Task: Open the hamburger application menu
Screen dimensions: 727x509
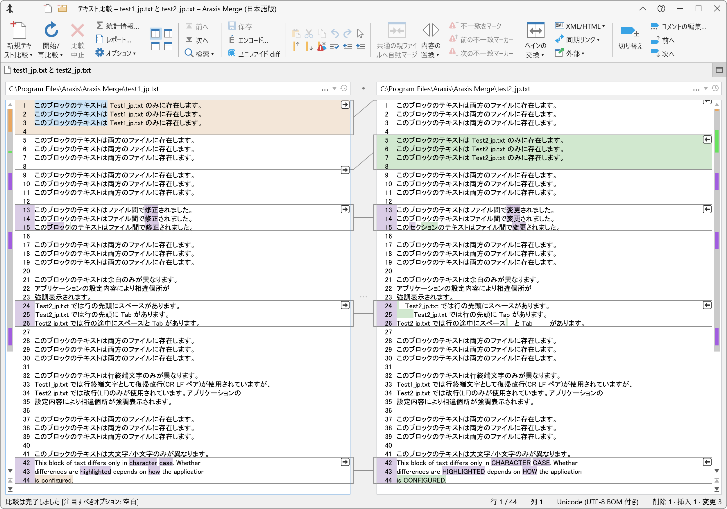Action: 28,9
